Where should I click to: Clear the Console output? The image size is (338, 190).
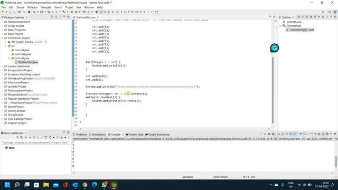pyautogui.click(x=278, y=134)
